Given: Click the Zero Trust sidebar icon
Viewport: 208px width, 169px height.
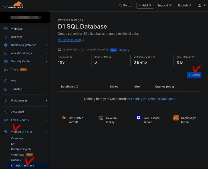Looking at the screenshot, I should click(x=5, y=112).
